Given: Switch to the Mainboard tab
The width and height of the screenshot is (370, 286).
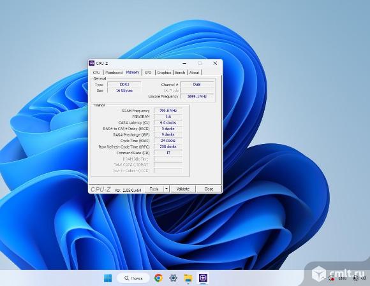Looking at the screenshot, I should click(x=114, y=73).
